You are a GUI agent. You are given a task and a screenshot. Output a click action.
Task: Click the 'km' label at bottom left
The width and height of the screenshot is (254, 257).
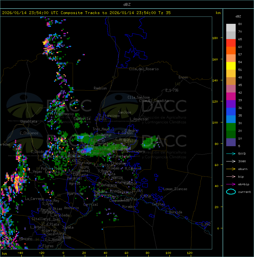5,254
